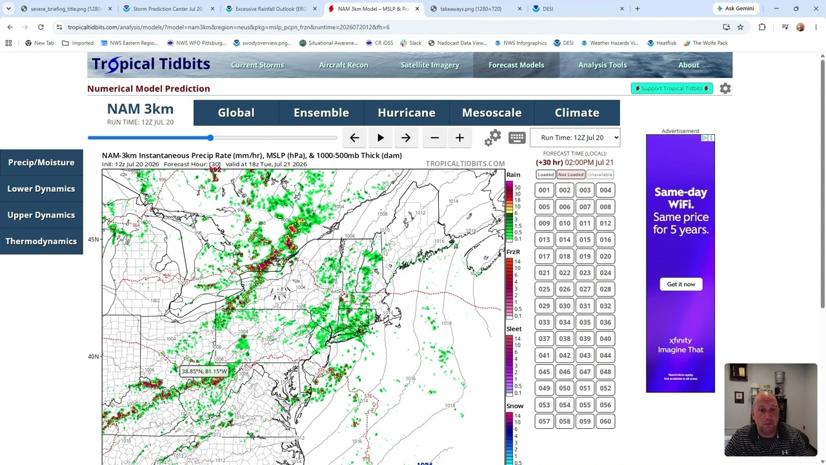Image resolution: width=826 pixels, height=465 pixels.
Task: Select forecast hour 036
Action: tap(605, 322)
